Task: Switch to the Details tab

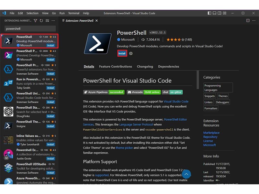Action: coord(89,67)
